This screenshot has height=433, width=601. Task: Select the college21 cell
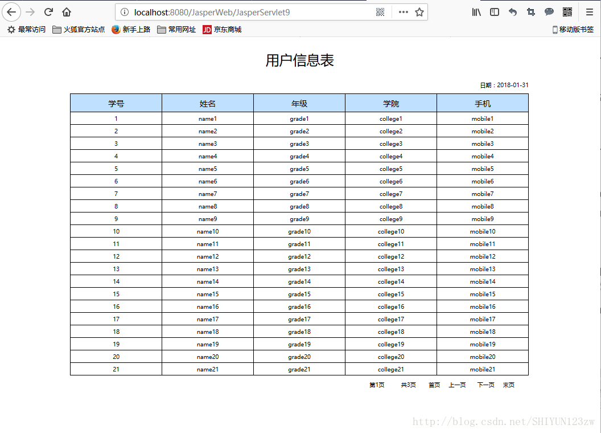click(391, 369)
